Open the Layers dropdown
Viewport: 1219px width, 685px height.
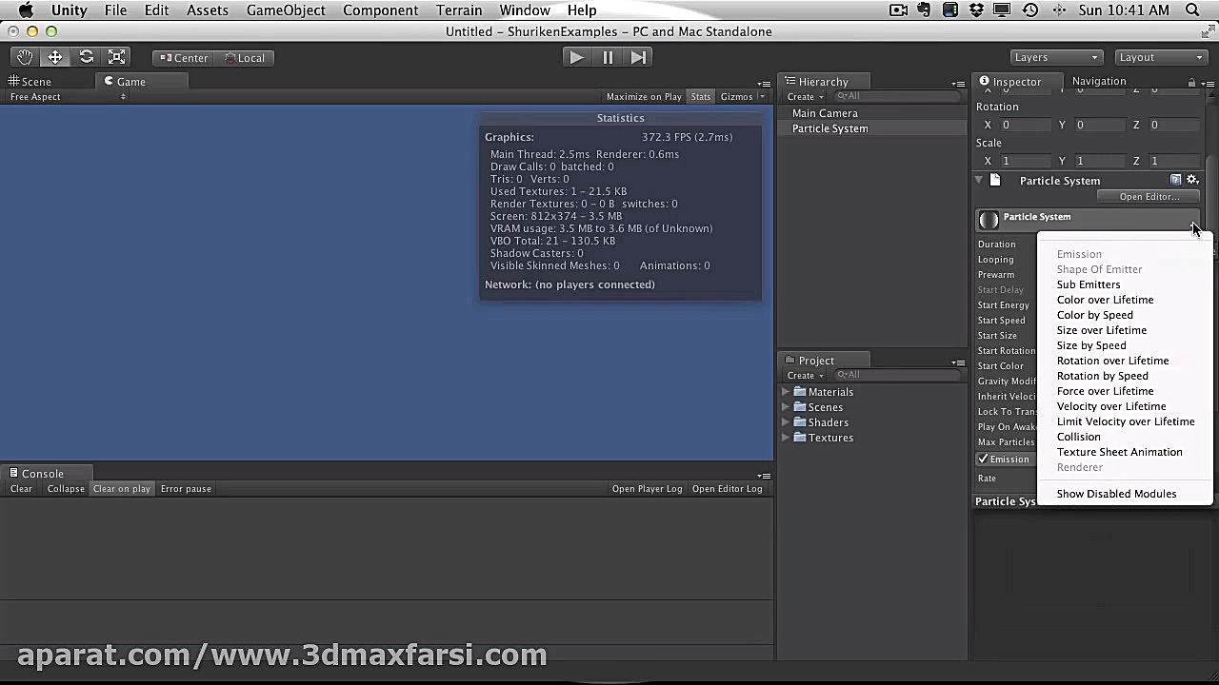(1056, 57)
